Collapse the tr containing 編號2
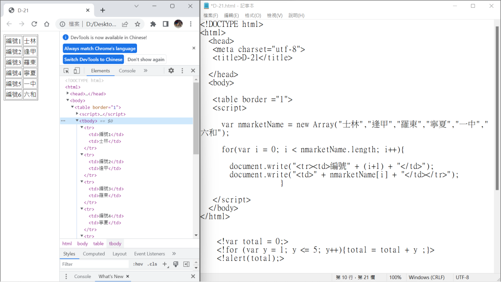This screenshot has width=501, height=282. click(82, 154)
